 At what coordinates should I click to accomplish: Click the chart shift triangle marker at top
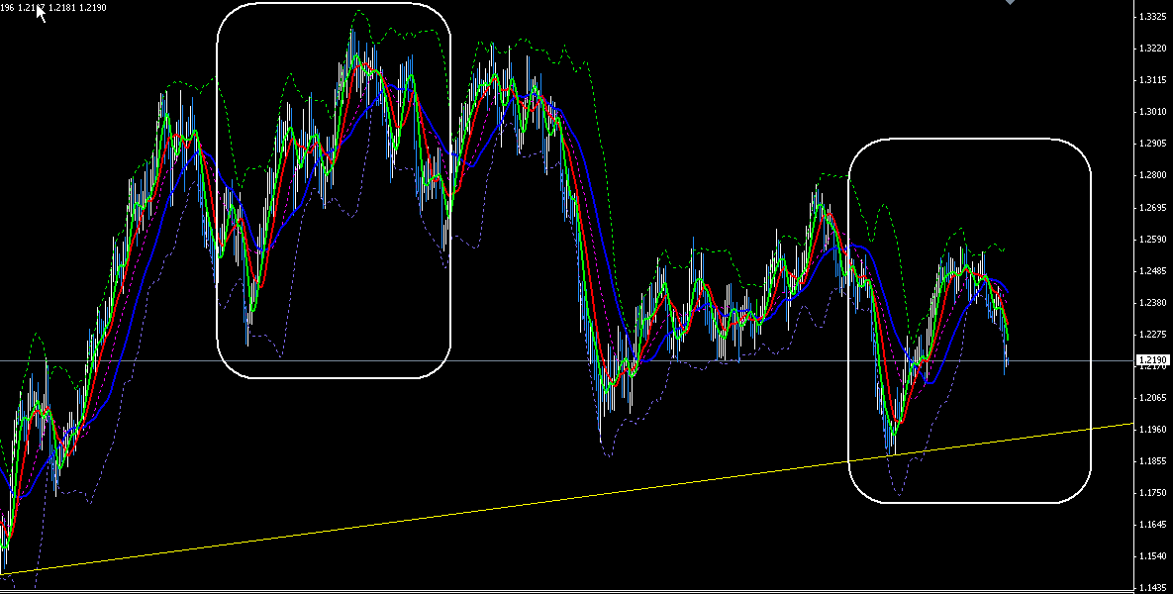[1011, 2]
